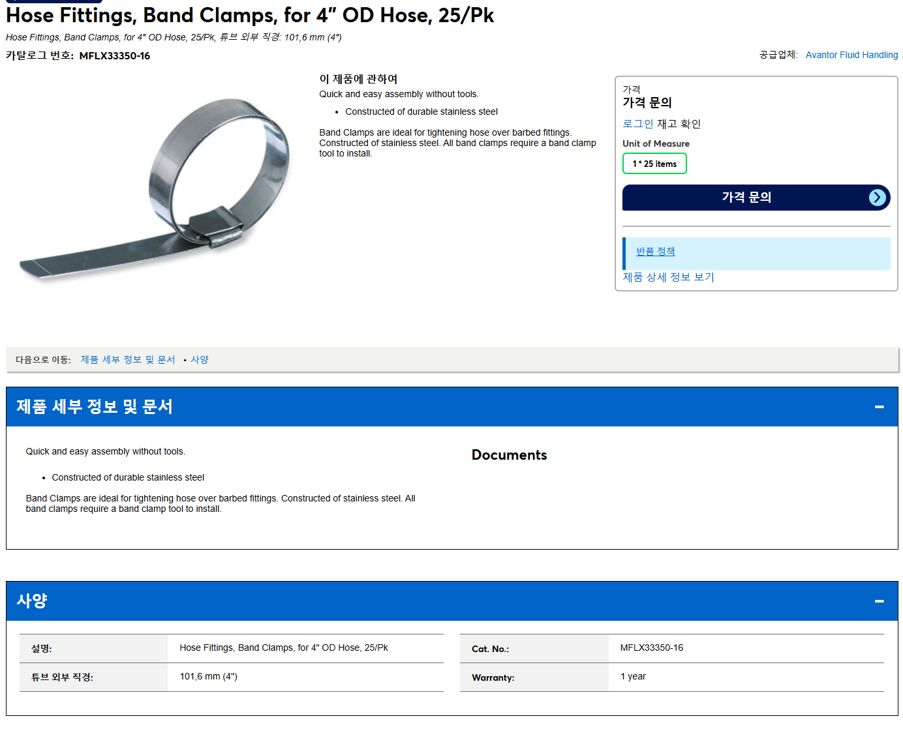
Task: Collapse the 사양 section with the minus icon
Action: click(879, 601)
